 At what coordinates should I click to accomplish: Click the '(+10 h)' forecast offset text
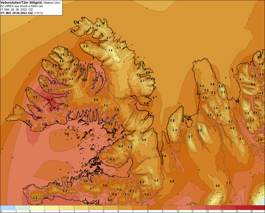(38, 13)
